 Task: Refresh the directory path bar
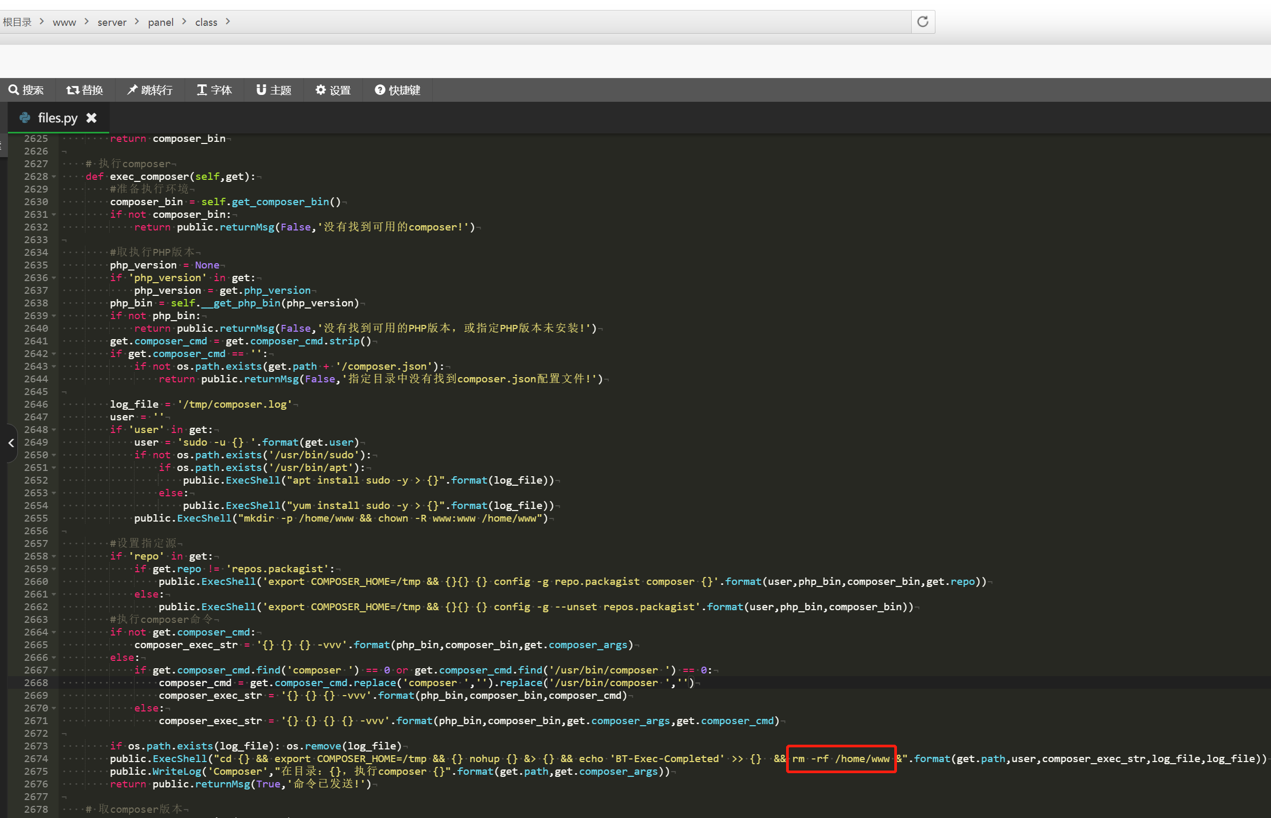923,22
